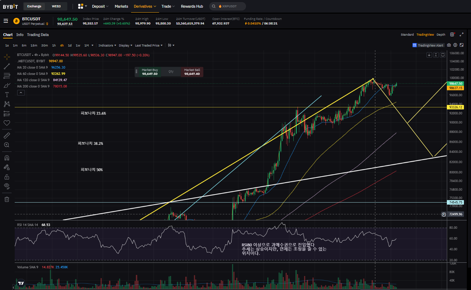471x290 pixels.
Task: Click the yellow 93326.12 price label
Action: (x=456, y=107)
